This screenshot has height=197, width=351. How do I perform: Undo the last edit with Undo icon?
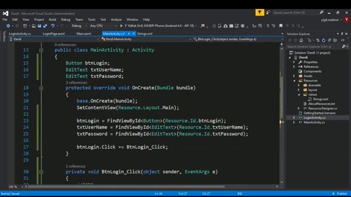53,26
